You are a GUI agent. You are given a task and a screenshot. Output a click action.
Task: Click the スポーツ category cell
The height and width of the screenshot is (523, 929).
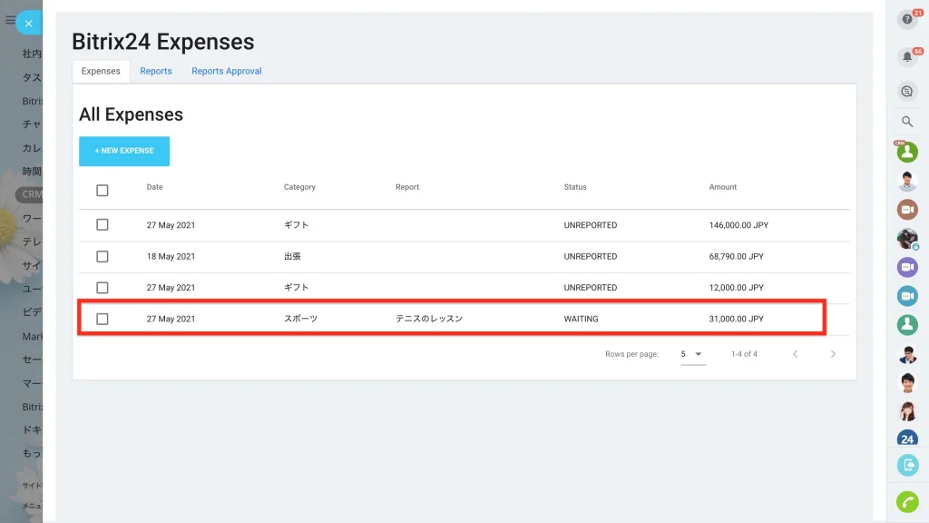300,319
